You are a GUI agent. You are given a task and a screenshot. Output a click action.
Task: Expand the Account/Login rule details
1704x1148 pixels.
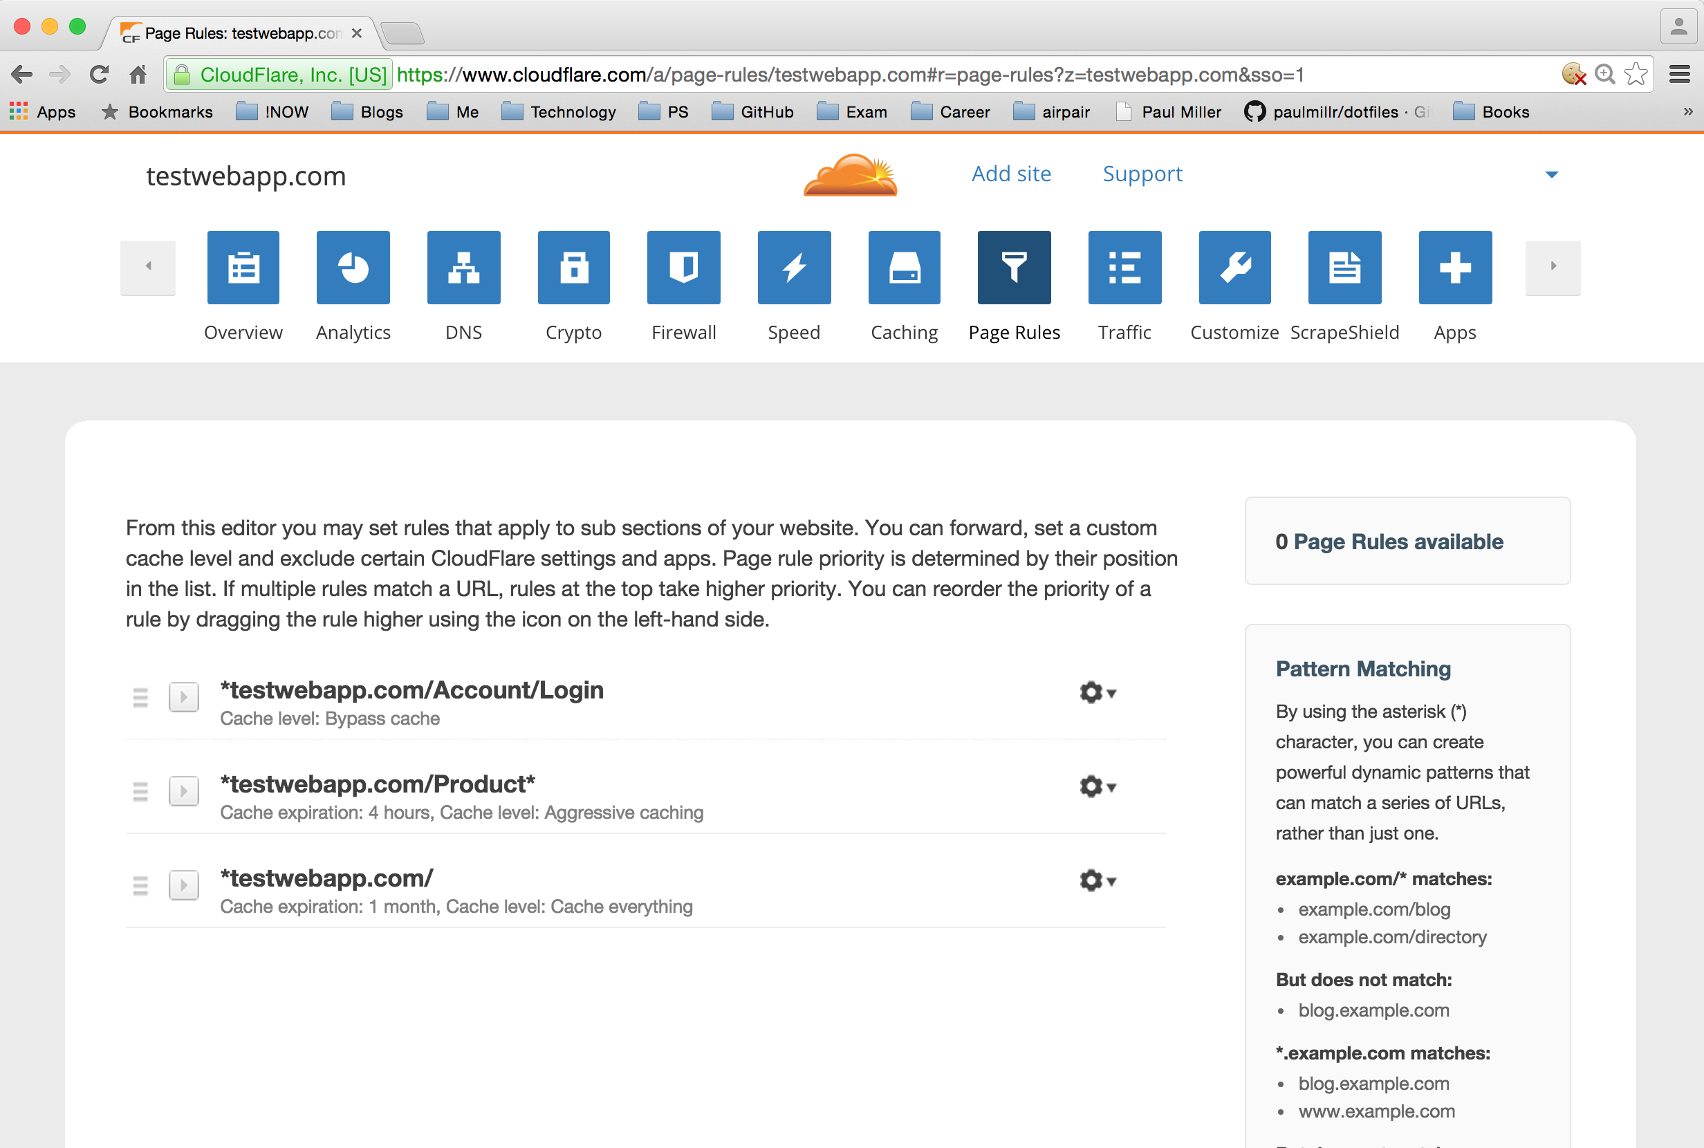click(x=184, y=697)
